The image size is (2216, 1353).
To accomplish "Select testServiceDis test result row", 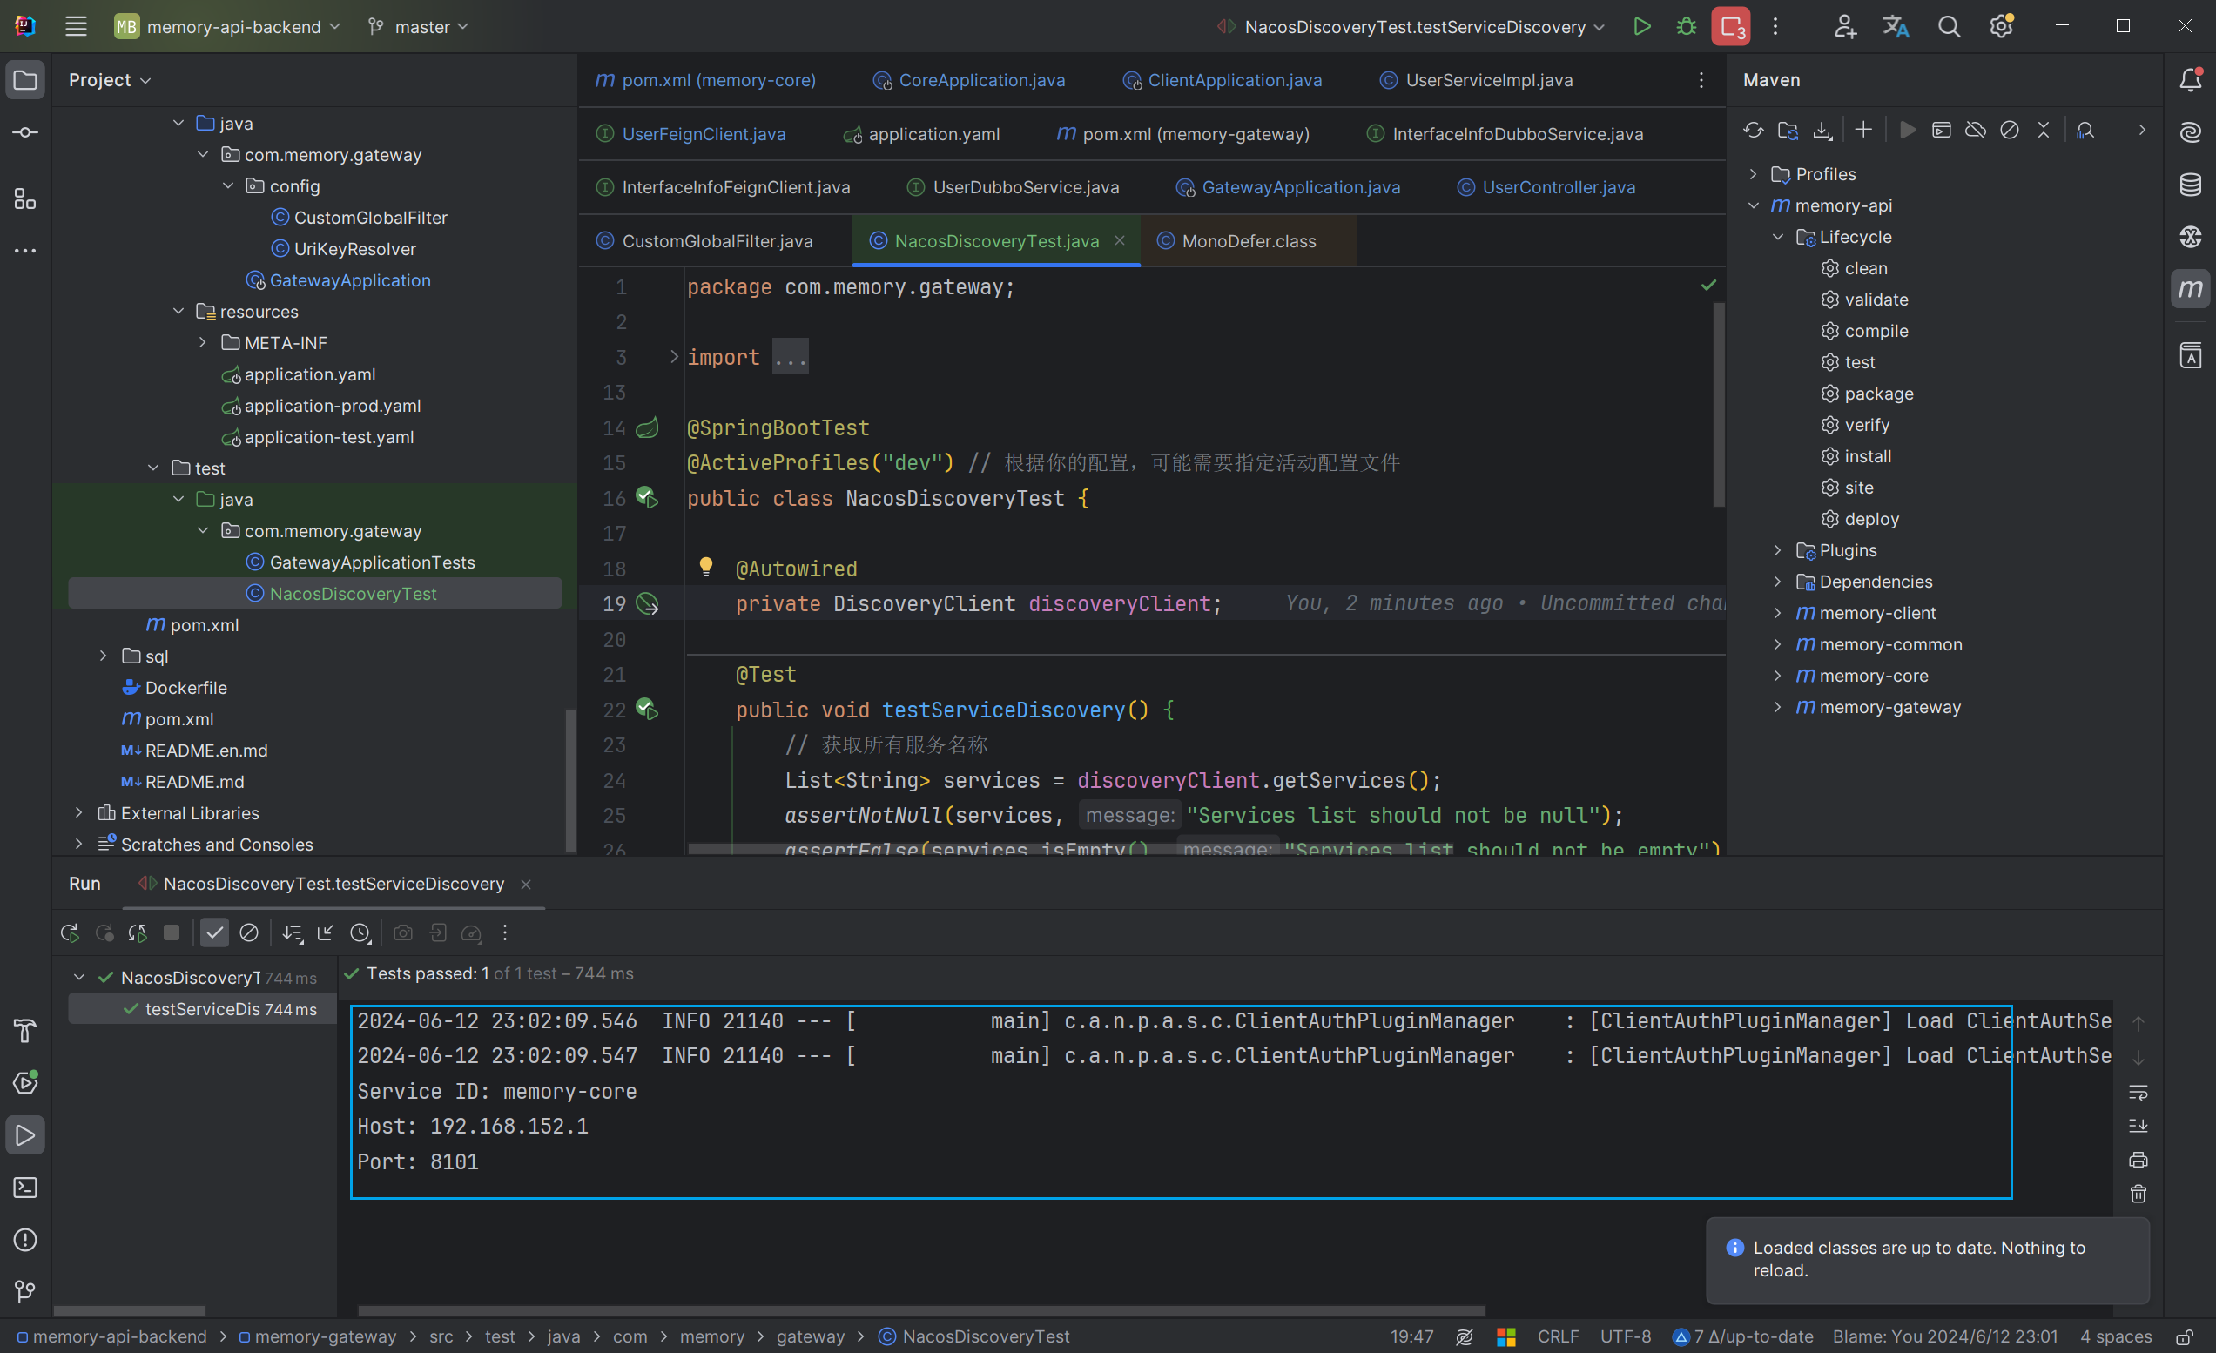I will point(202,1009).
